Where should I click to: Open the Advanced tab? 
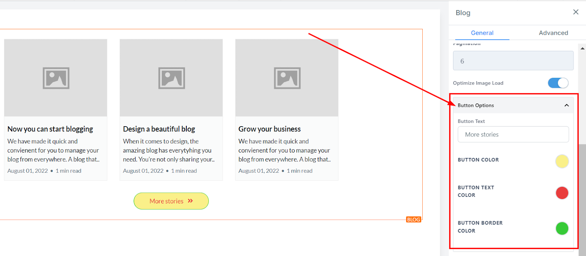click(553, 33)
